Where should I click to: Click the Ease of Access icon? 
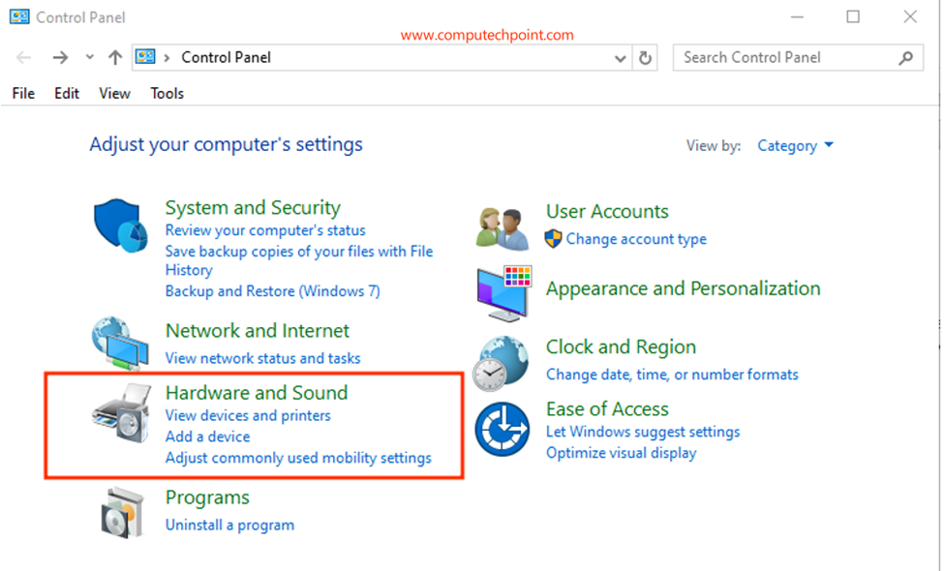pyautogui.click(x=502, y=429)
